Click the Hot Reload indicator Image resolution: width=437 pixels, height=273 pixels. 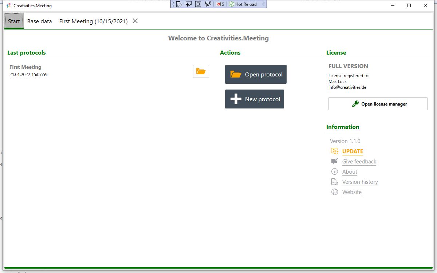(243, 4)
